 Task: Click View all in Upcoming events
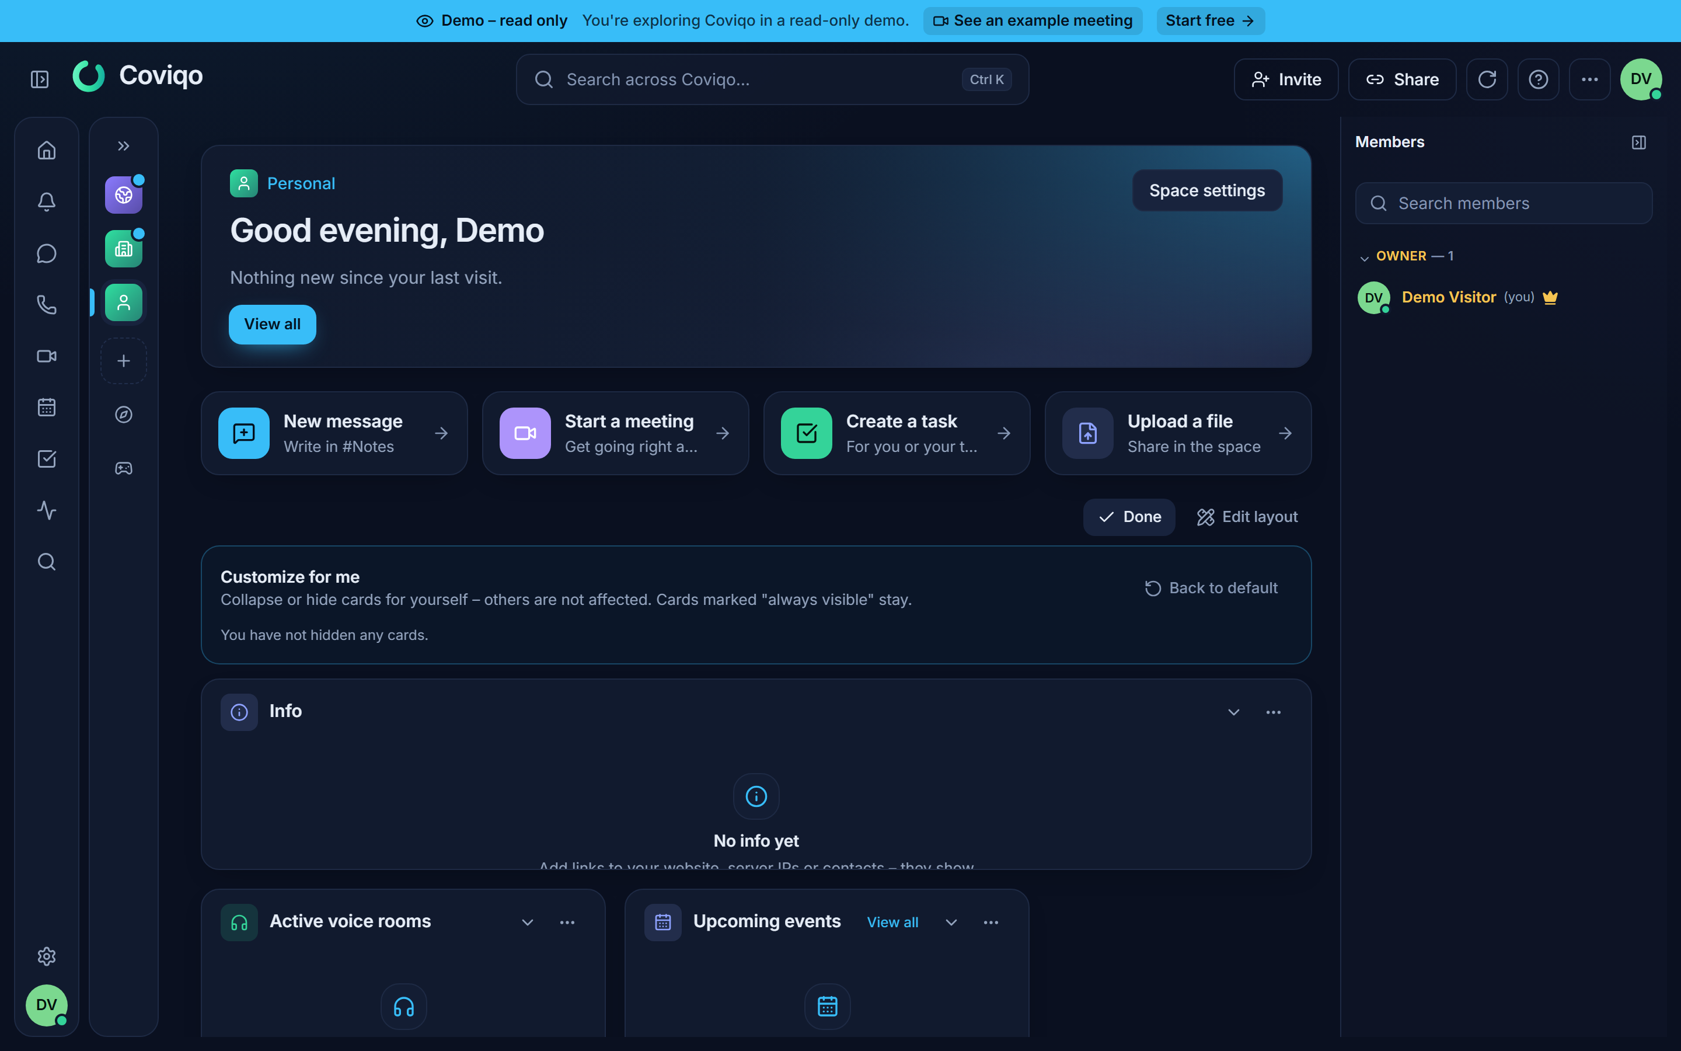(892, 923)
